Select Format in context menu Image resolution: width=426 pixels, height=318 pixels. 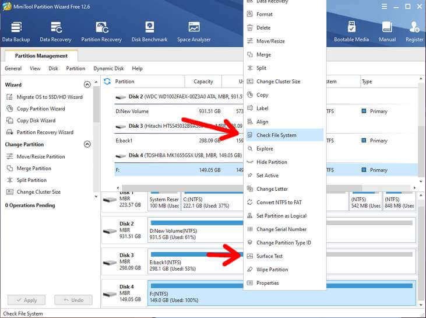click(284, 14)
